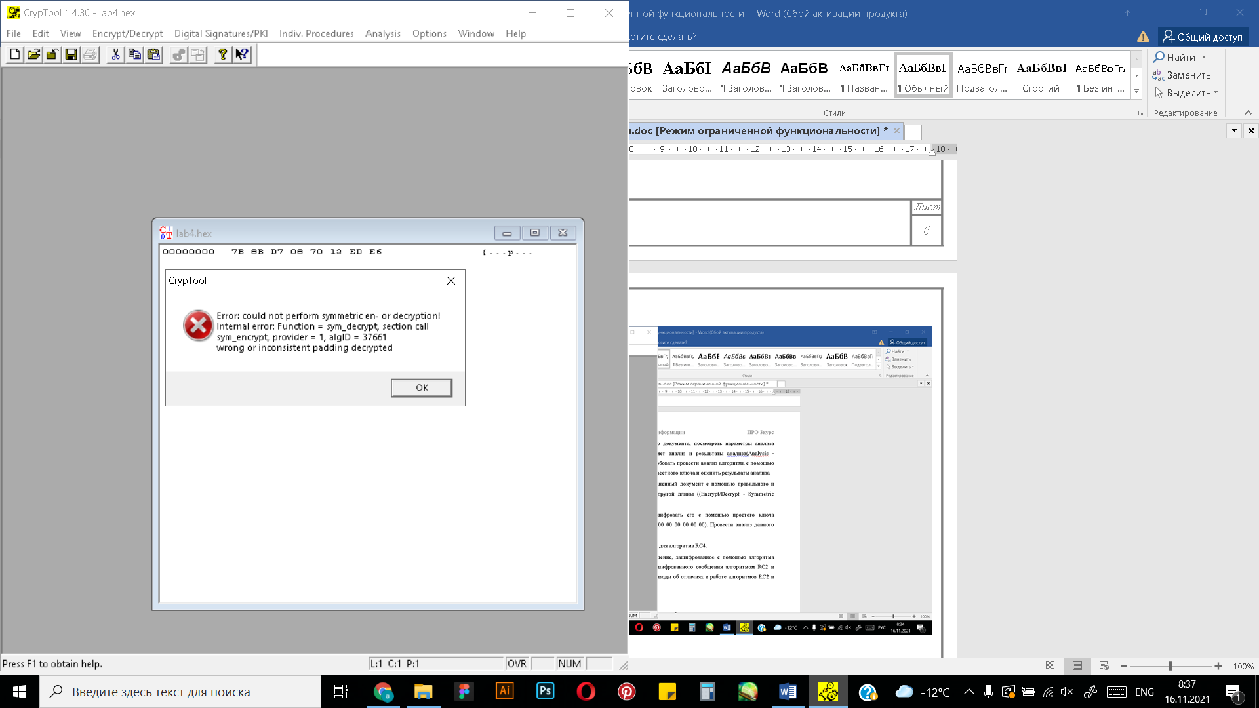
Task: Switch to Read Mode view in Word
Action: pyautogui.click(x=1050, y=666)
